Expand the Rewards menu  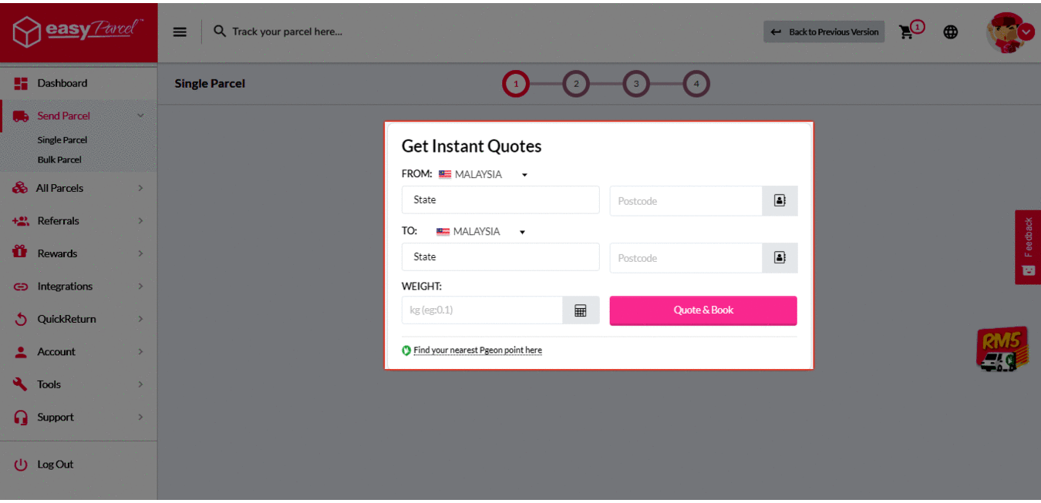[x=140, y=253]
